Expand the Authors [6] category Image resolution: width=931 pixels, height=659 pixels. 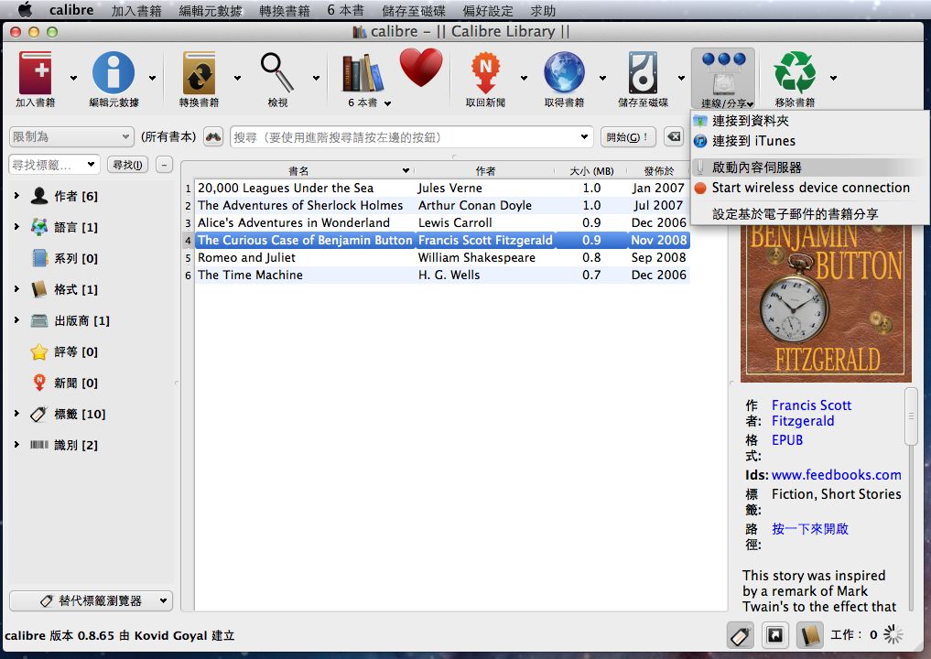click(x=16, y=195)
